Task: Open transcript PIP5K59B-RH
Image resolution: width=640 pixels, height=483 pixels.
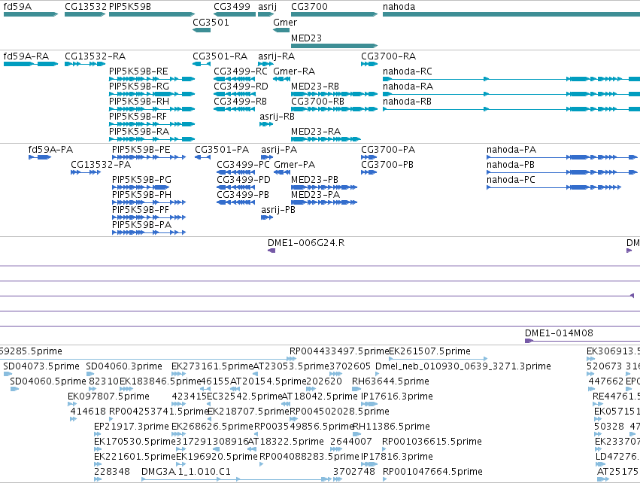Action: (139, 102)
